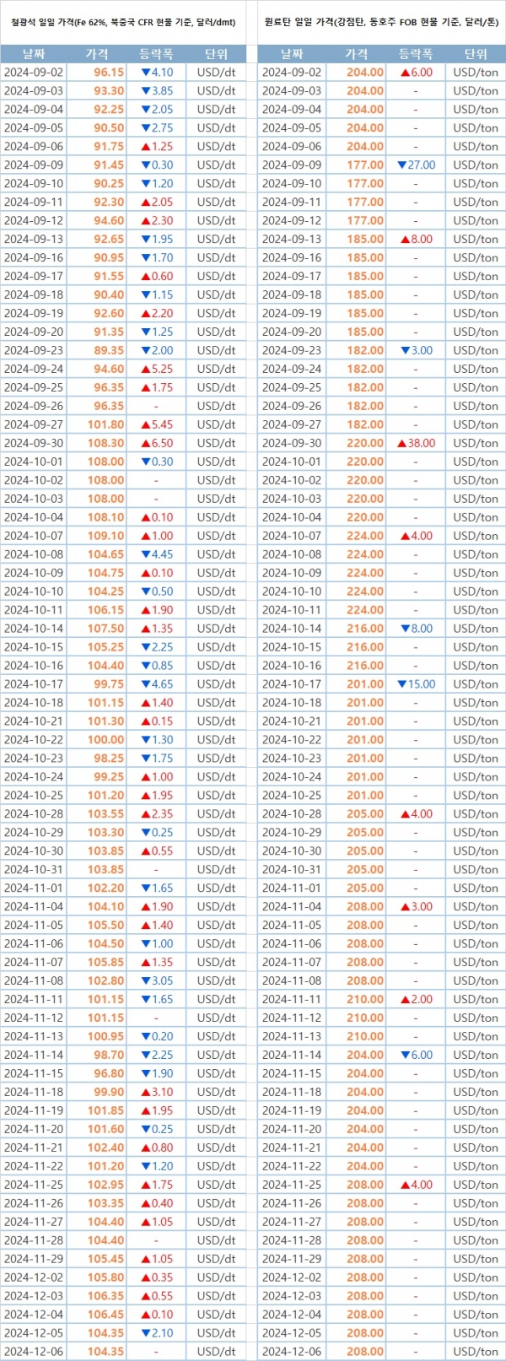Screen dimensions: 506x1361
Task: Select the blue down arrow 4.45 change cell
Action: coord(156,554)
